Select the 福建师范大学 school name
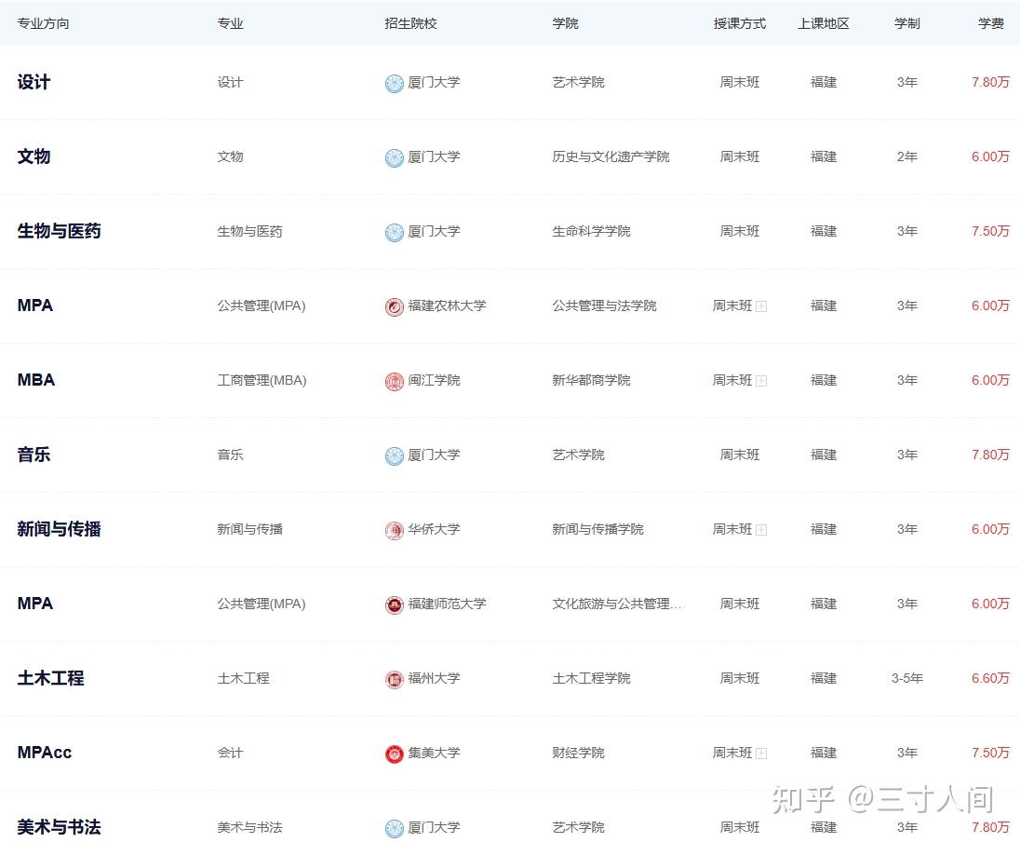Image resolution: width=1020 pixels, height=842 pixels. (447, 604)
